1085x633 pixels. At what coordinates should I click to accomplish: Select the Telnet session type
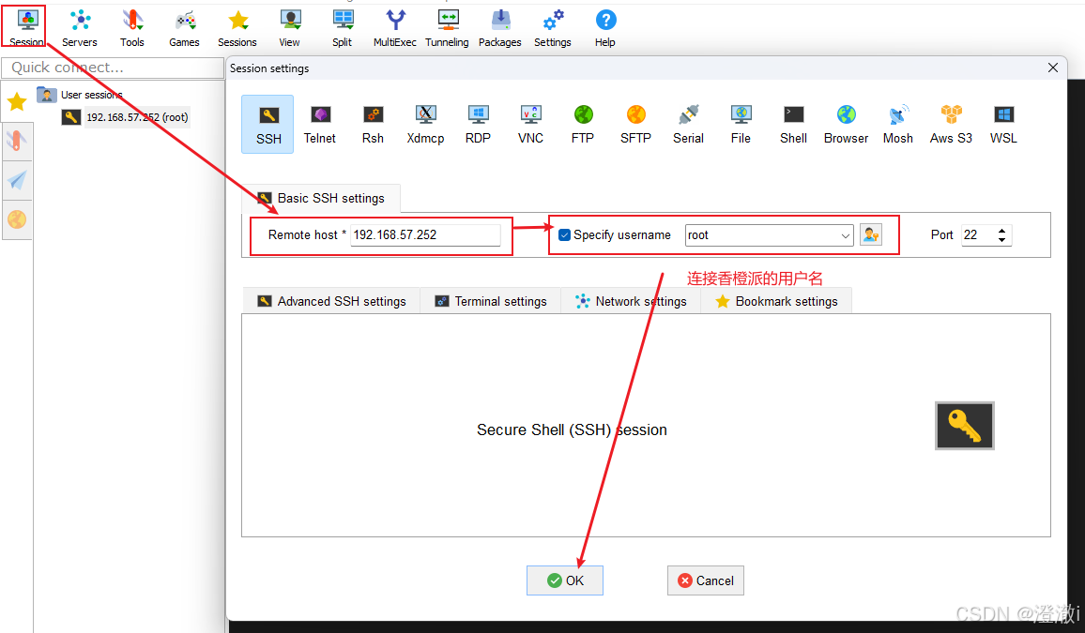coord(320,125)
